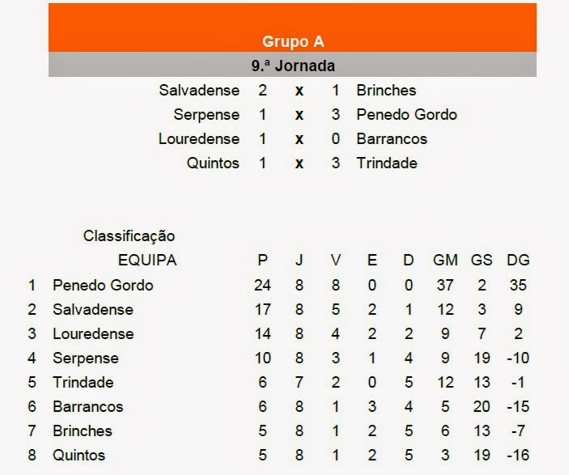Select the 9.ª Jornada heading
The height and width of the screenshot is (475, 569).
click(293, 66)
